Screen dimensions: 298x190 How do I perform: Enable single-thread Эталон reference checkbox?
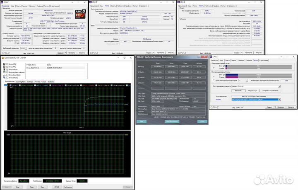(x=214, y=69)
